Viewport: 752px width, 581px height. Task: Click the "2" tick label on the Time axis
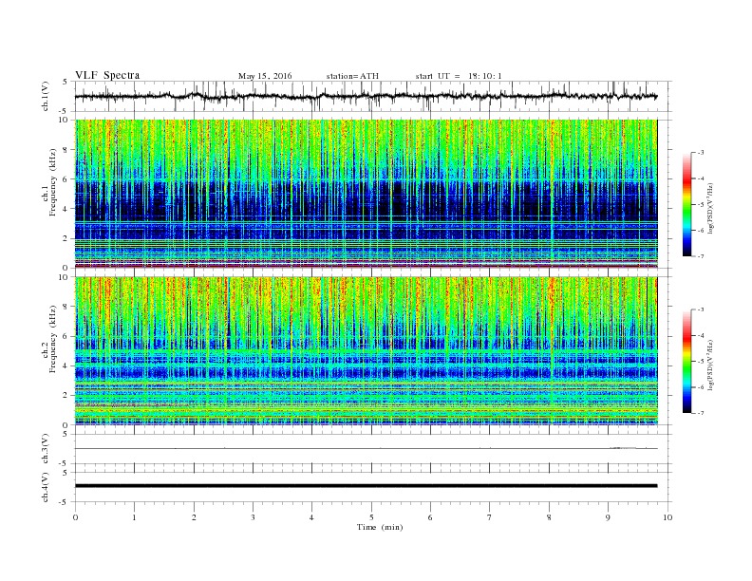(194, 517)
